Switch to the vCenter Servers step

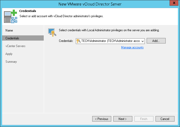[15, 46]
